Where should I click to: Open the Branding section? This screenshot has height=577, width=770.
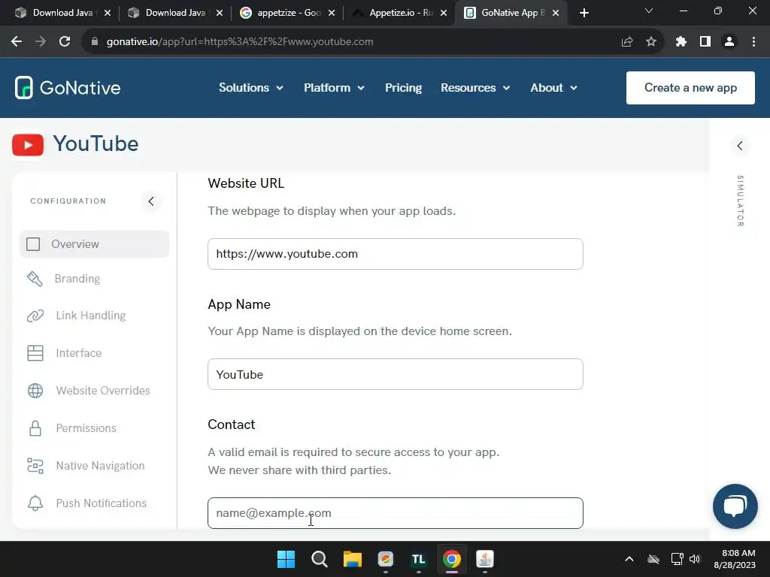64,279
